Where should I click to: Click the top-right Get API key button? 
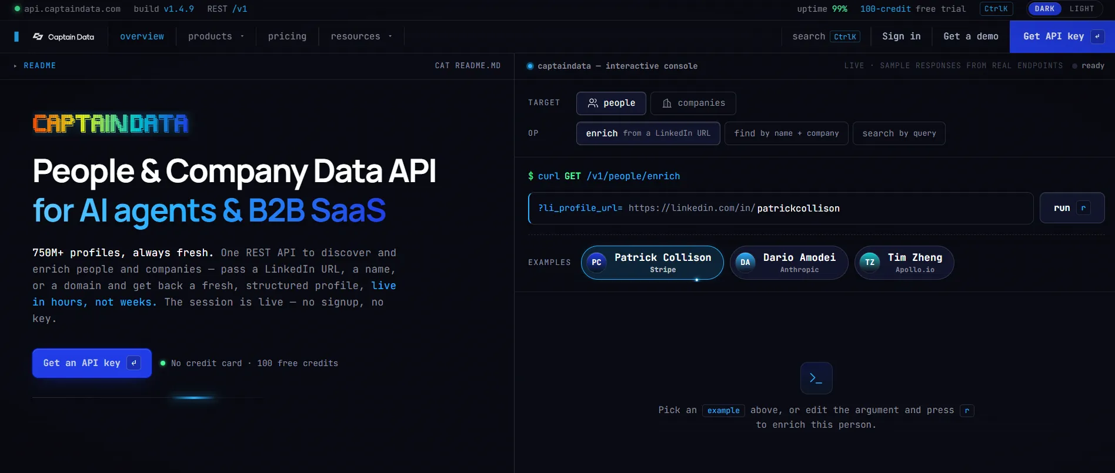tap(1062, 36)
